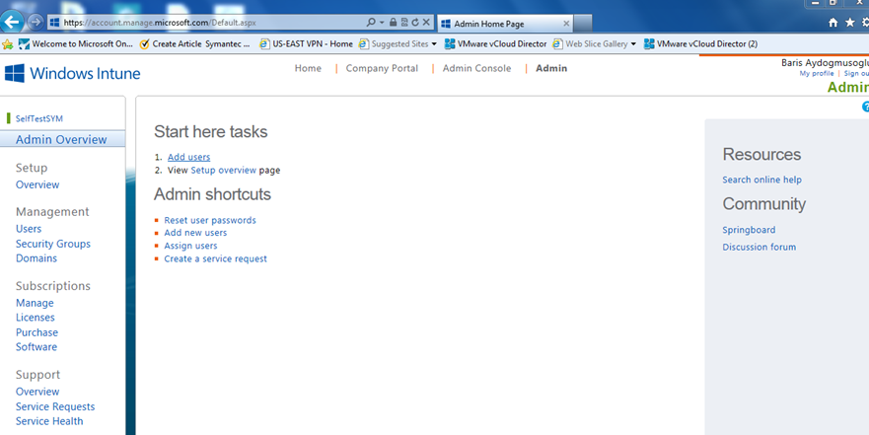Click the Windows Intune logo
This screenshot has width=869, height=435.
(x=73, y=73)
